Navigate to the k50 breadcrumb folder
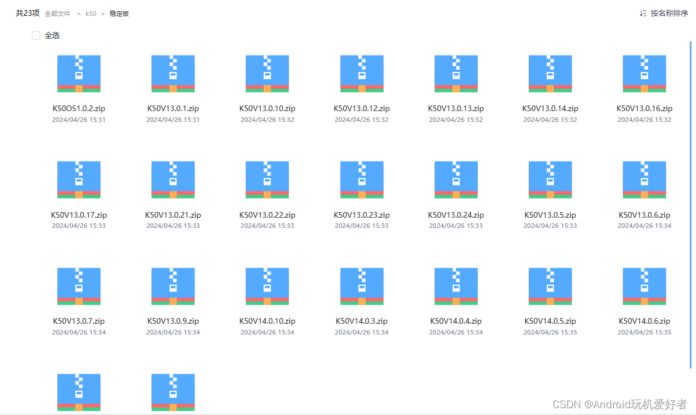 pyautogui.click(x=91, y=14)
